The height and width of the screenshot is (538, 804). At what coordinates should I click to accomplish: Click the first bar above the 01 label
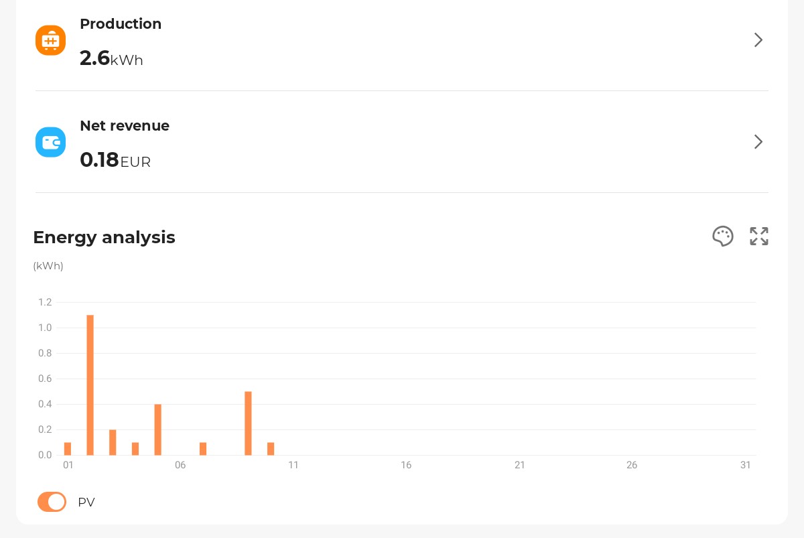click(x=68, y=449)
